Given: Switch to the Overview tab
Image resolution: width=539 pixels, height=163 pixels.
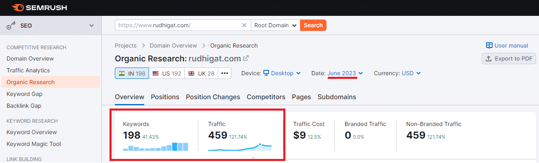Looking at the screenshot, I should [x=129, y=97].
